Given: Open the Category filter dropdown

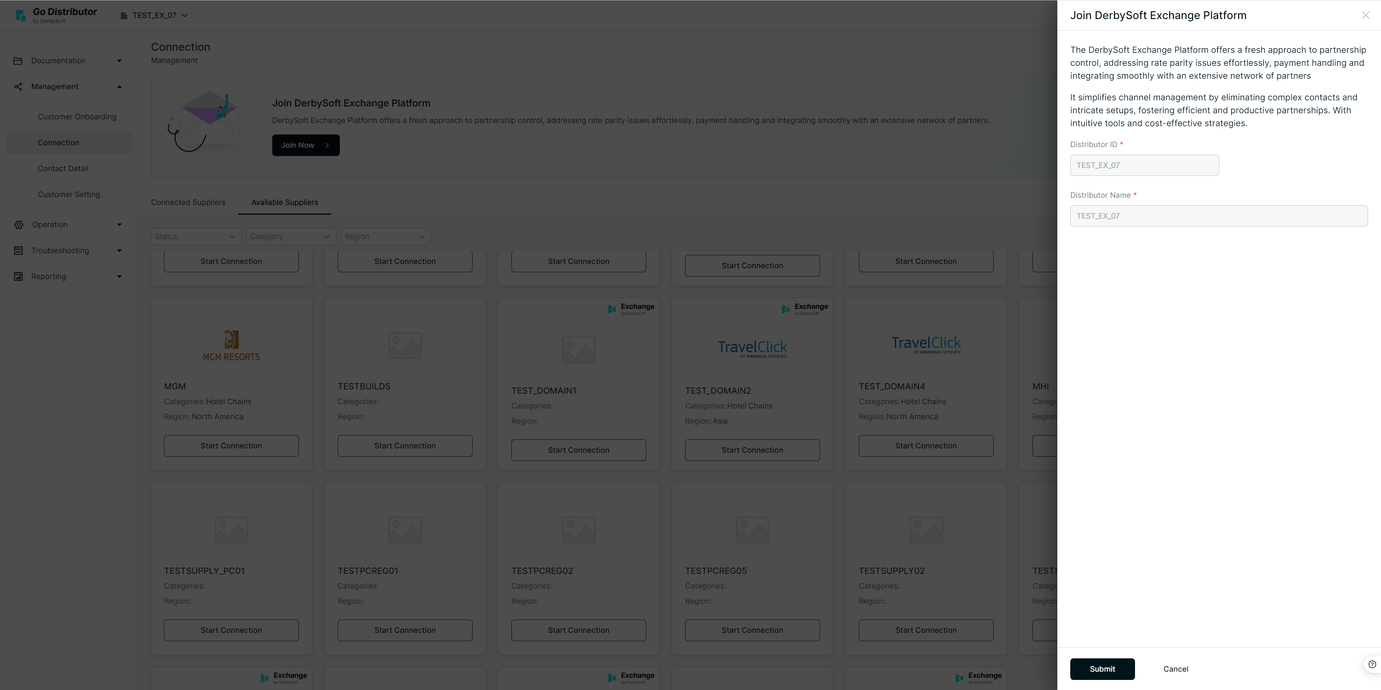Looking at the screenshot, I should [290, 237].
